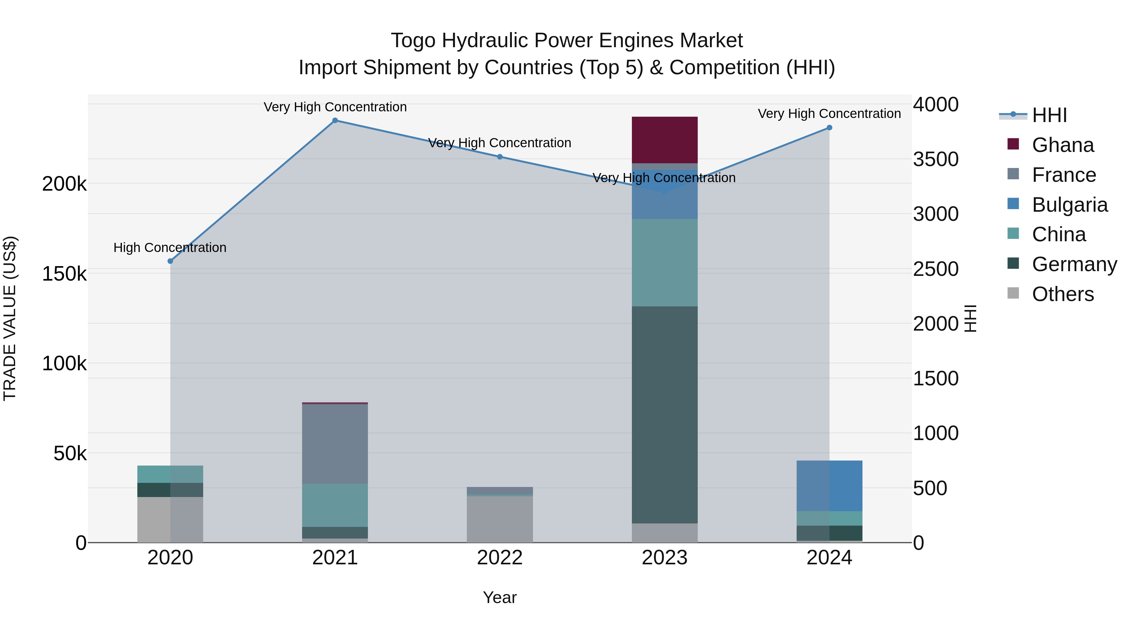Click the Bulgaria segment of the 2024 bar
Image resolution: width=1134 pixels, height=637 pixels.
(829, 486)
